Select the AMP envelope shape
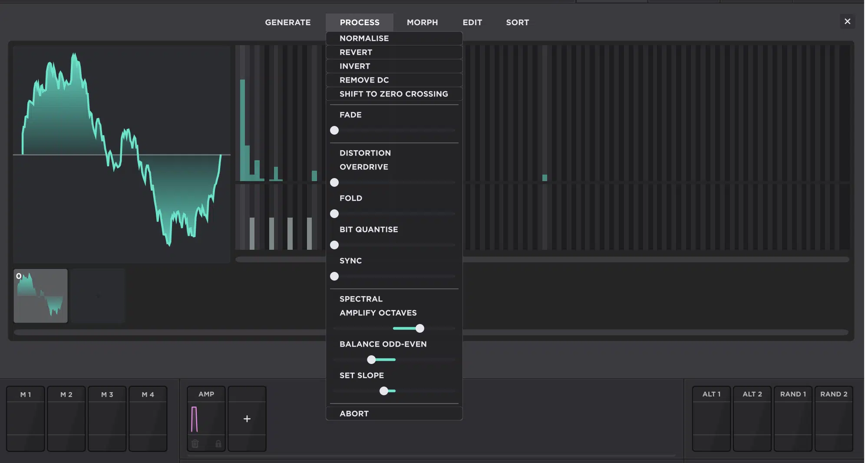The width and height of the screenshot is (865, 463). click(x=206, y=419)
